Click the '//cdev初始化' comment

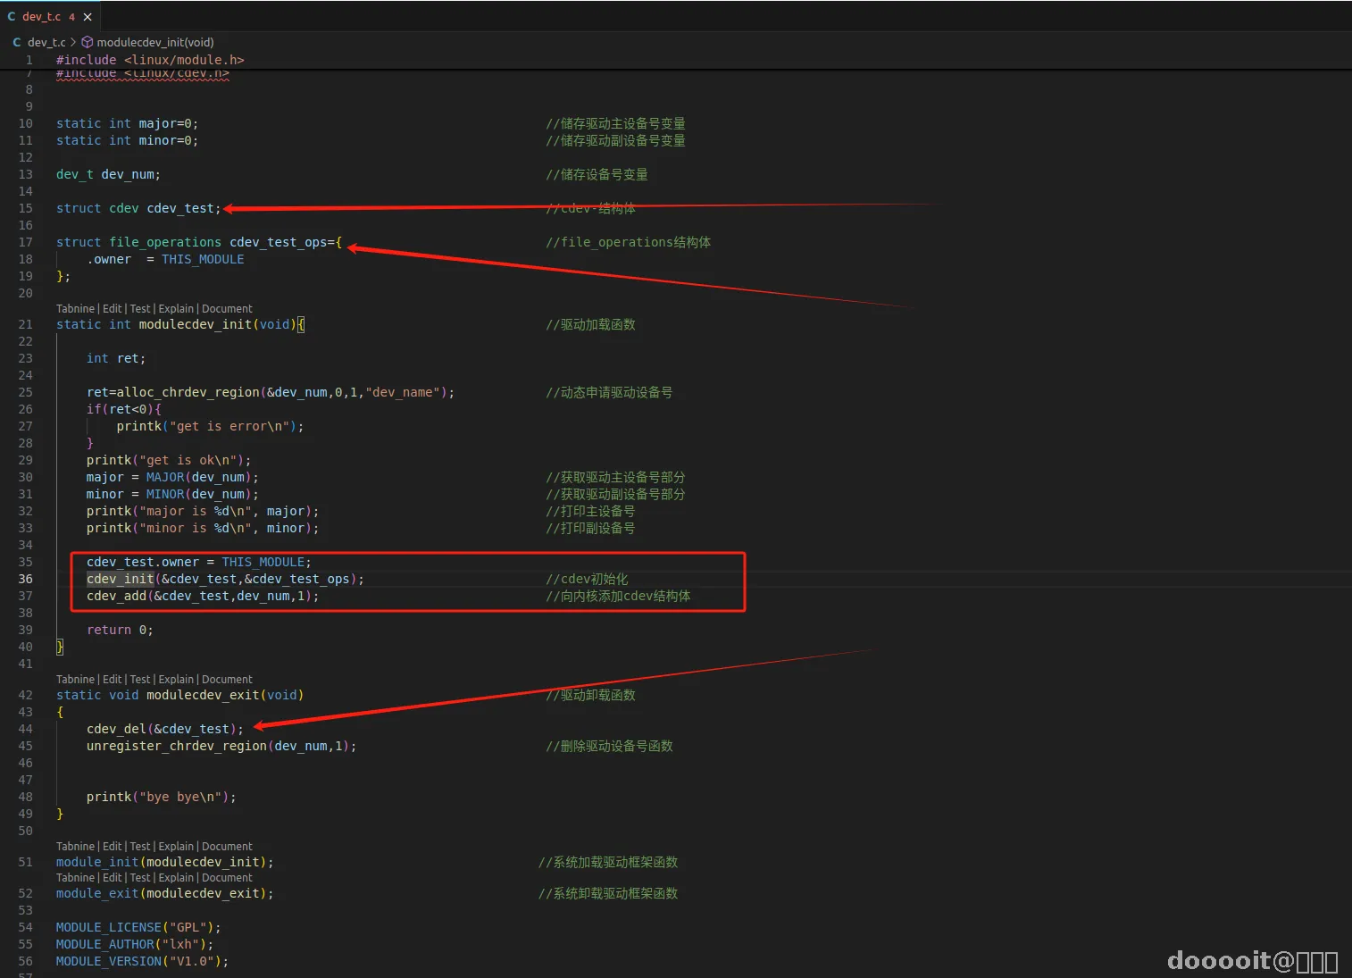click(588, 579)
